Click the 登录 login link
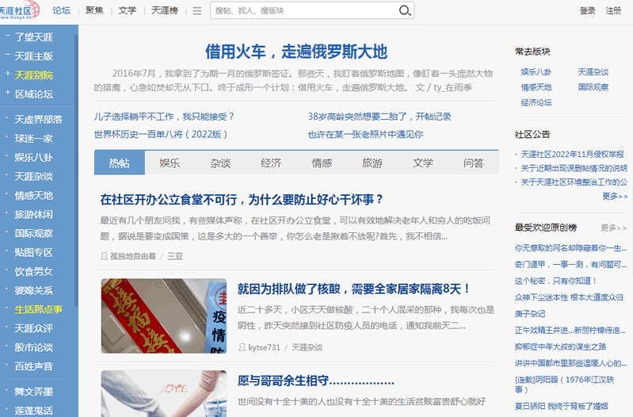The width and height of the screenshot is (633, 417). (x=587, y=11)
